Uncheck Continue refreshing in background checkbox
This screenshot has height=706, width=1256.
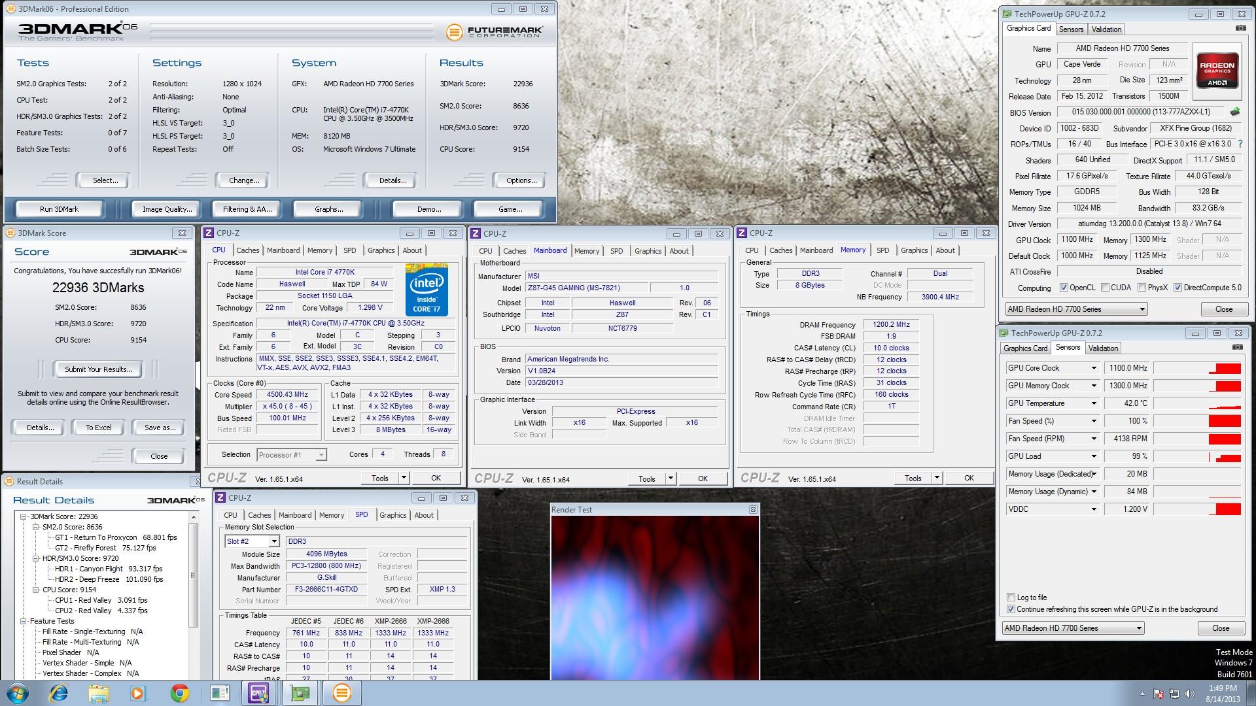coord(1011,609)
